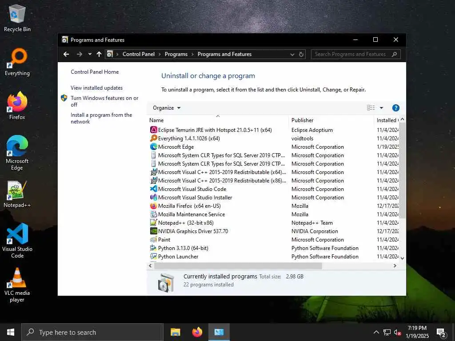
Task: Open the Windows Start menu
Action: (x=11, y=332)
